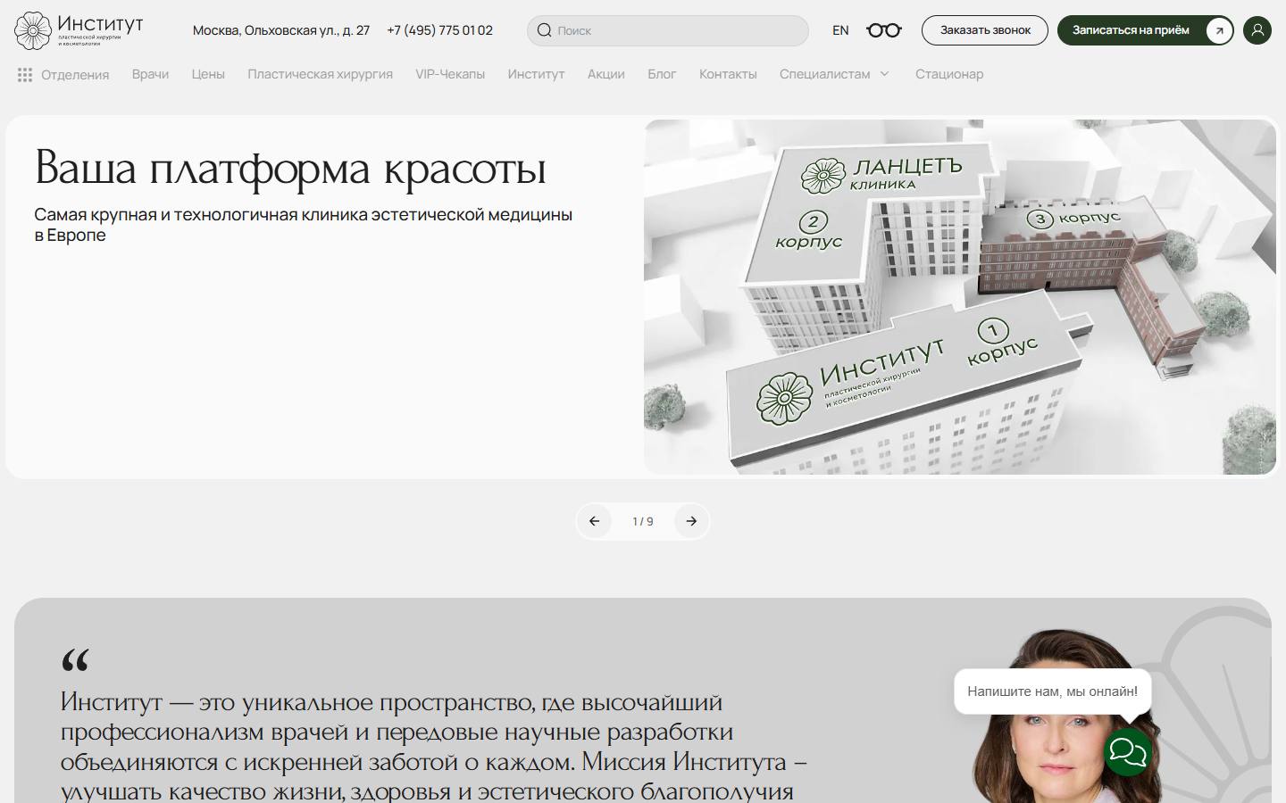
Task: Open the online chat bubble icon
Action: tap(1127, 752)
